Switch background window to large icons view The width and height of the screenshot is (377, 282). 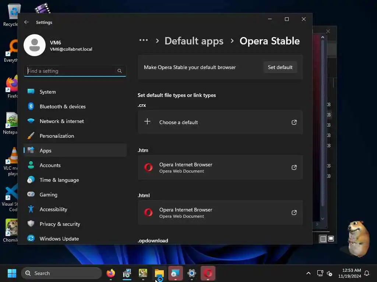tap(331, 239)
